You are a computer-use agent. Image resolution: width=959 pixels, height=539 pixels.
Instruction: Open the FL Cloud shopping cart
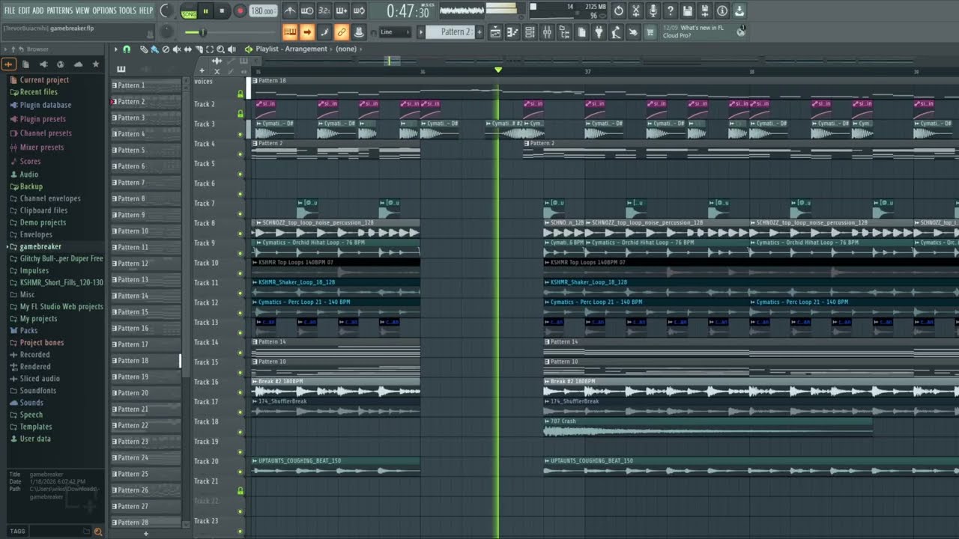pyautogui.click(x=650, y=32)
